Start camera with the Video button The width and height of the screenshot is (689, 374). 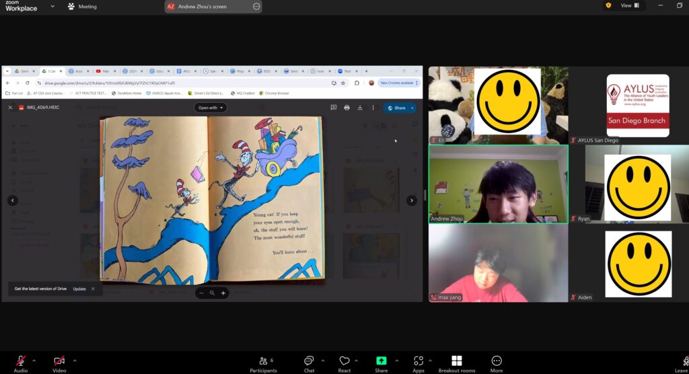59,364
